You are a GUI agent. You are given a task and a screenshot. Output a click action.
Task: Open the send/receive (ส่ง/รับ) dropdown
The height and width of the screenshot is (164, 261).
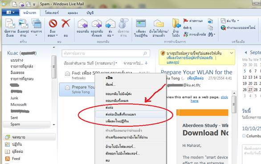(x=230, y=21)
